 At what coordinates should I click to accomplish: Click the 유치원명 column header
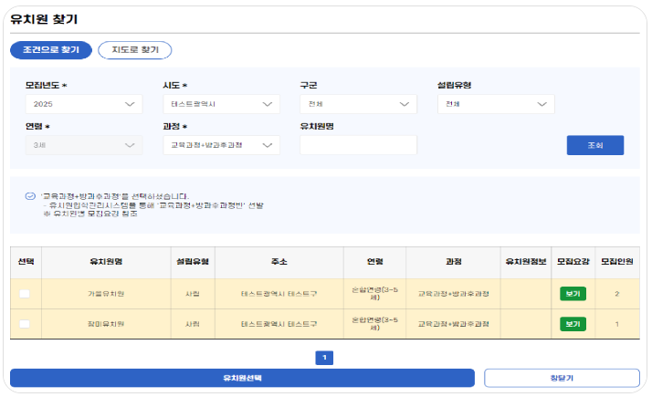click(106, 262)
